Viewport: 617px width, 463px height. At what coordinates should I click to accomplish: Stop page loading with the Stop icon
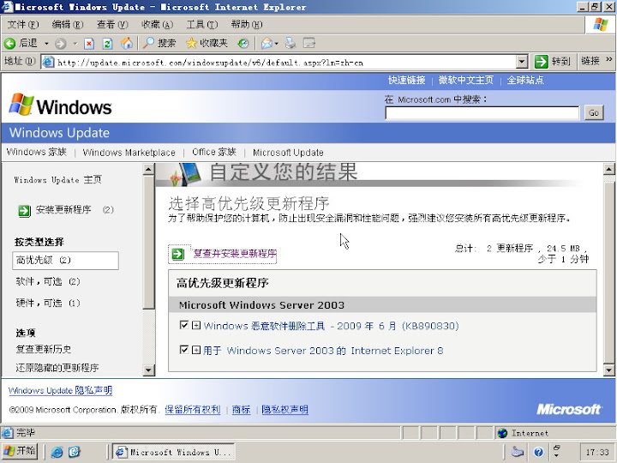89,44
